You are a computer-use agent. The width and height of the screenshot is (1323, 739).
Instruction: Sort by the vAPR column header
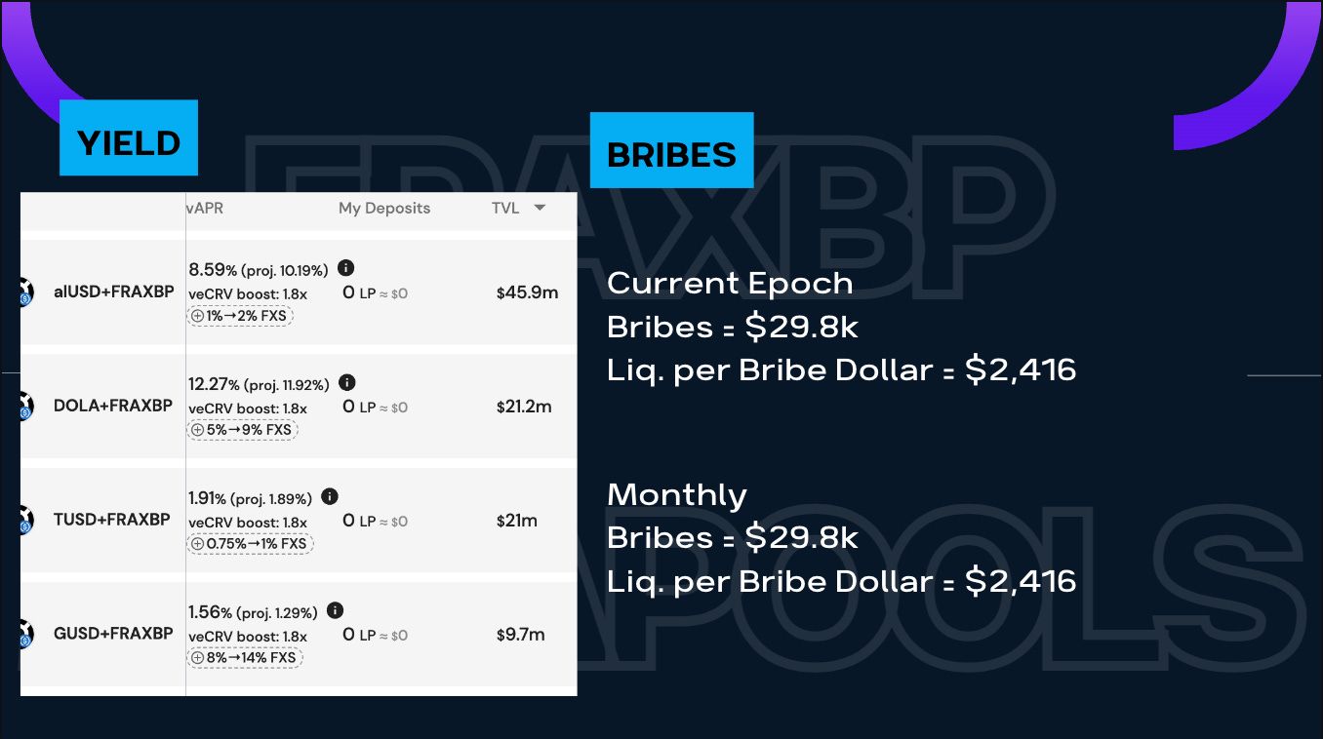point(206,208)
